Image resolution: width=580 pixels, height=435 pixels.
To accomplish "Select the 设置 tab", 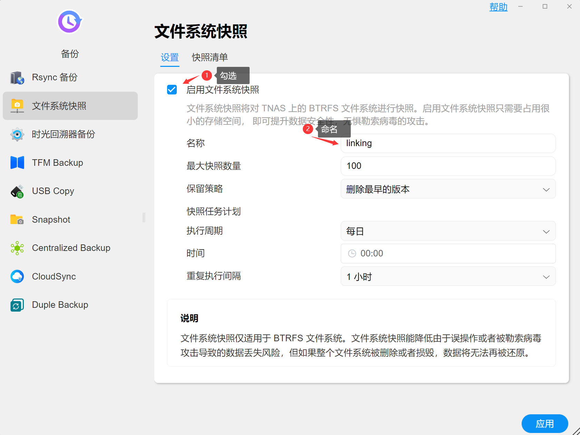I will tap(170, 57).
